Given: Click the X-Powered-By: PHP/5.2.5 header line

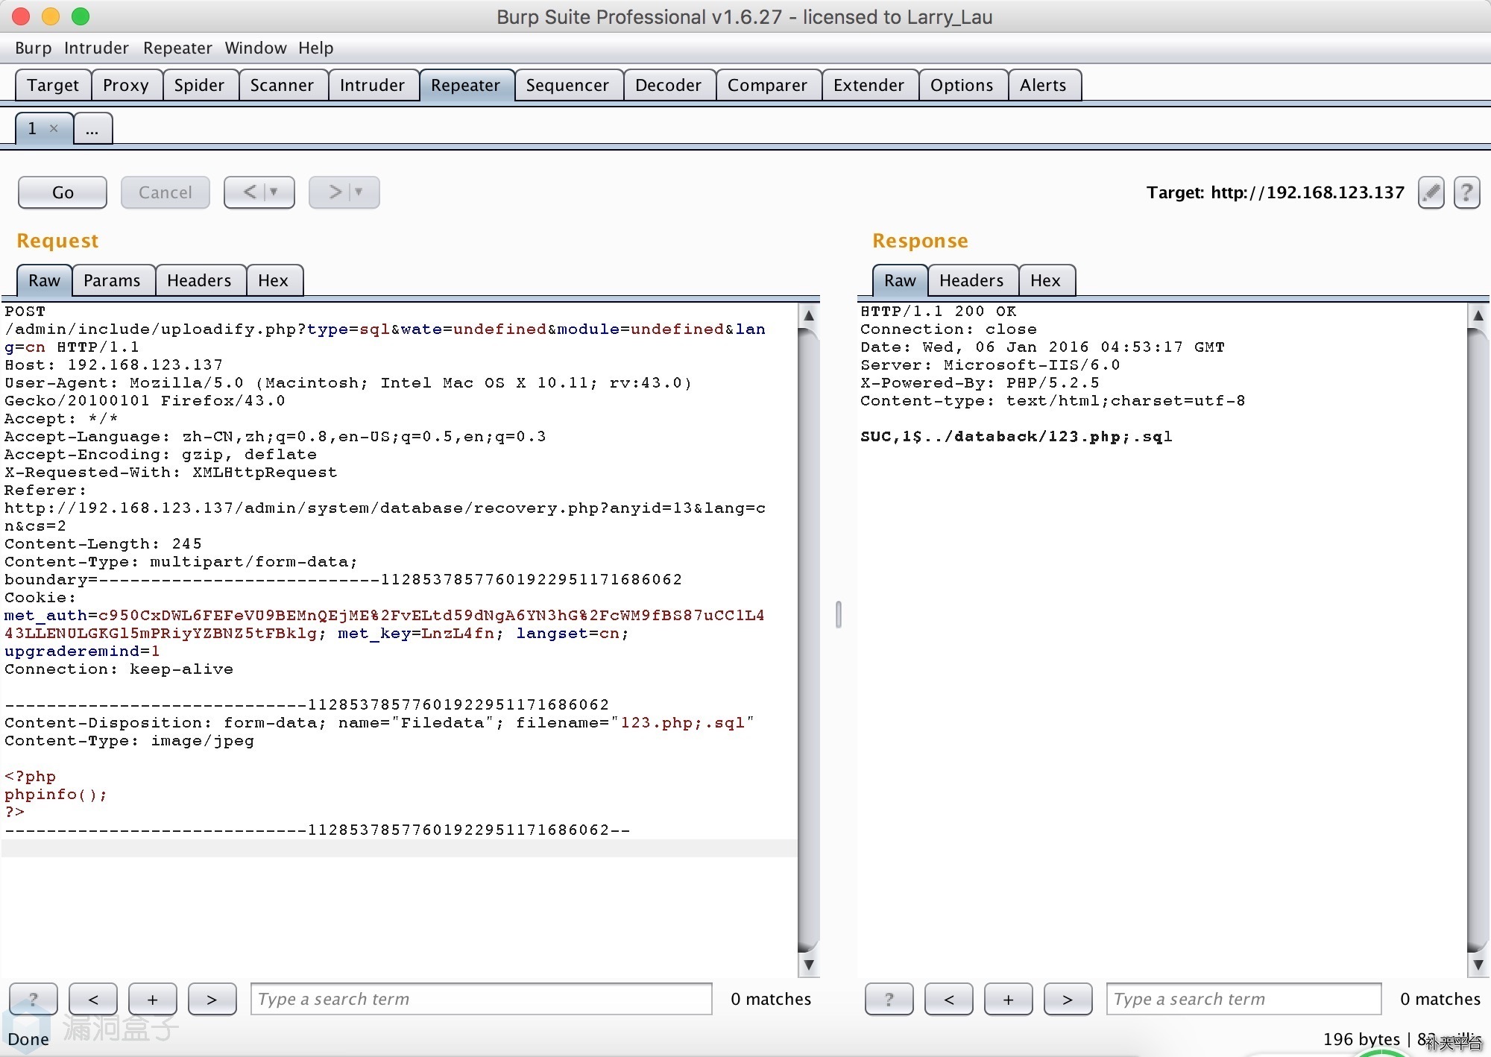Looking at the screenshot, I should click(x=980, y=383).
